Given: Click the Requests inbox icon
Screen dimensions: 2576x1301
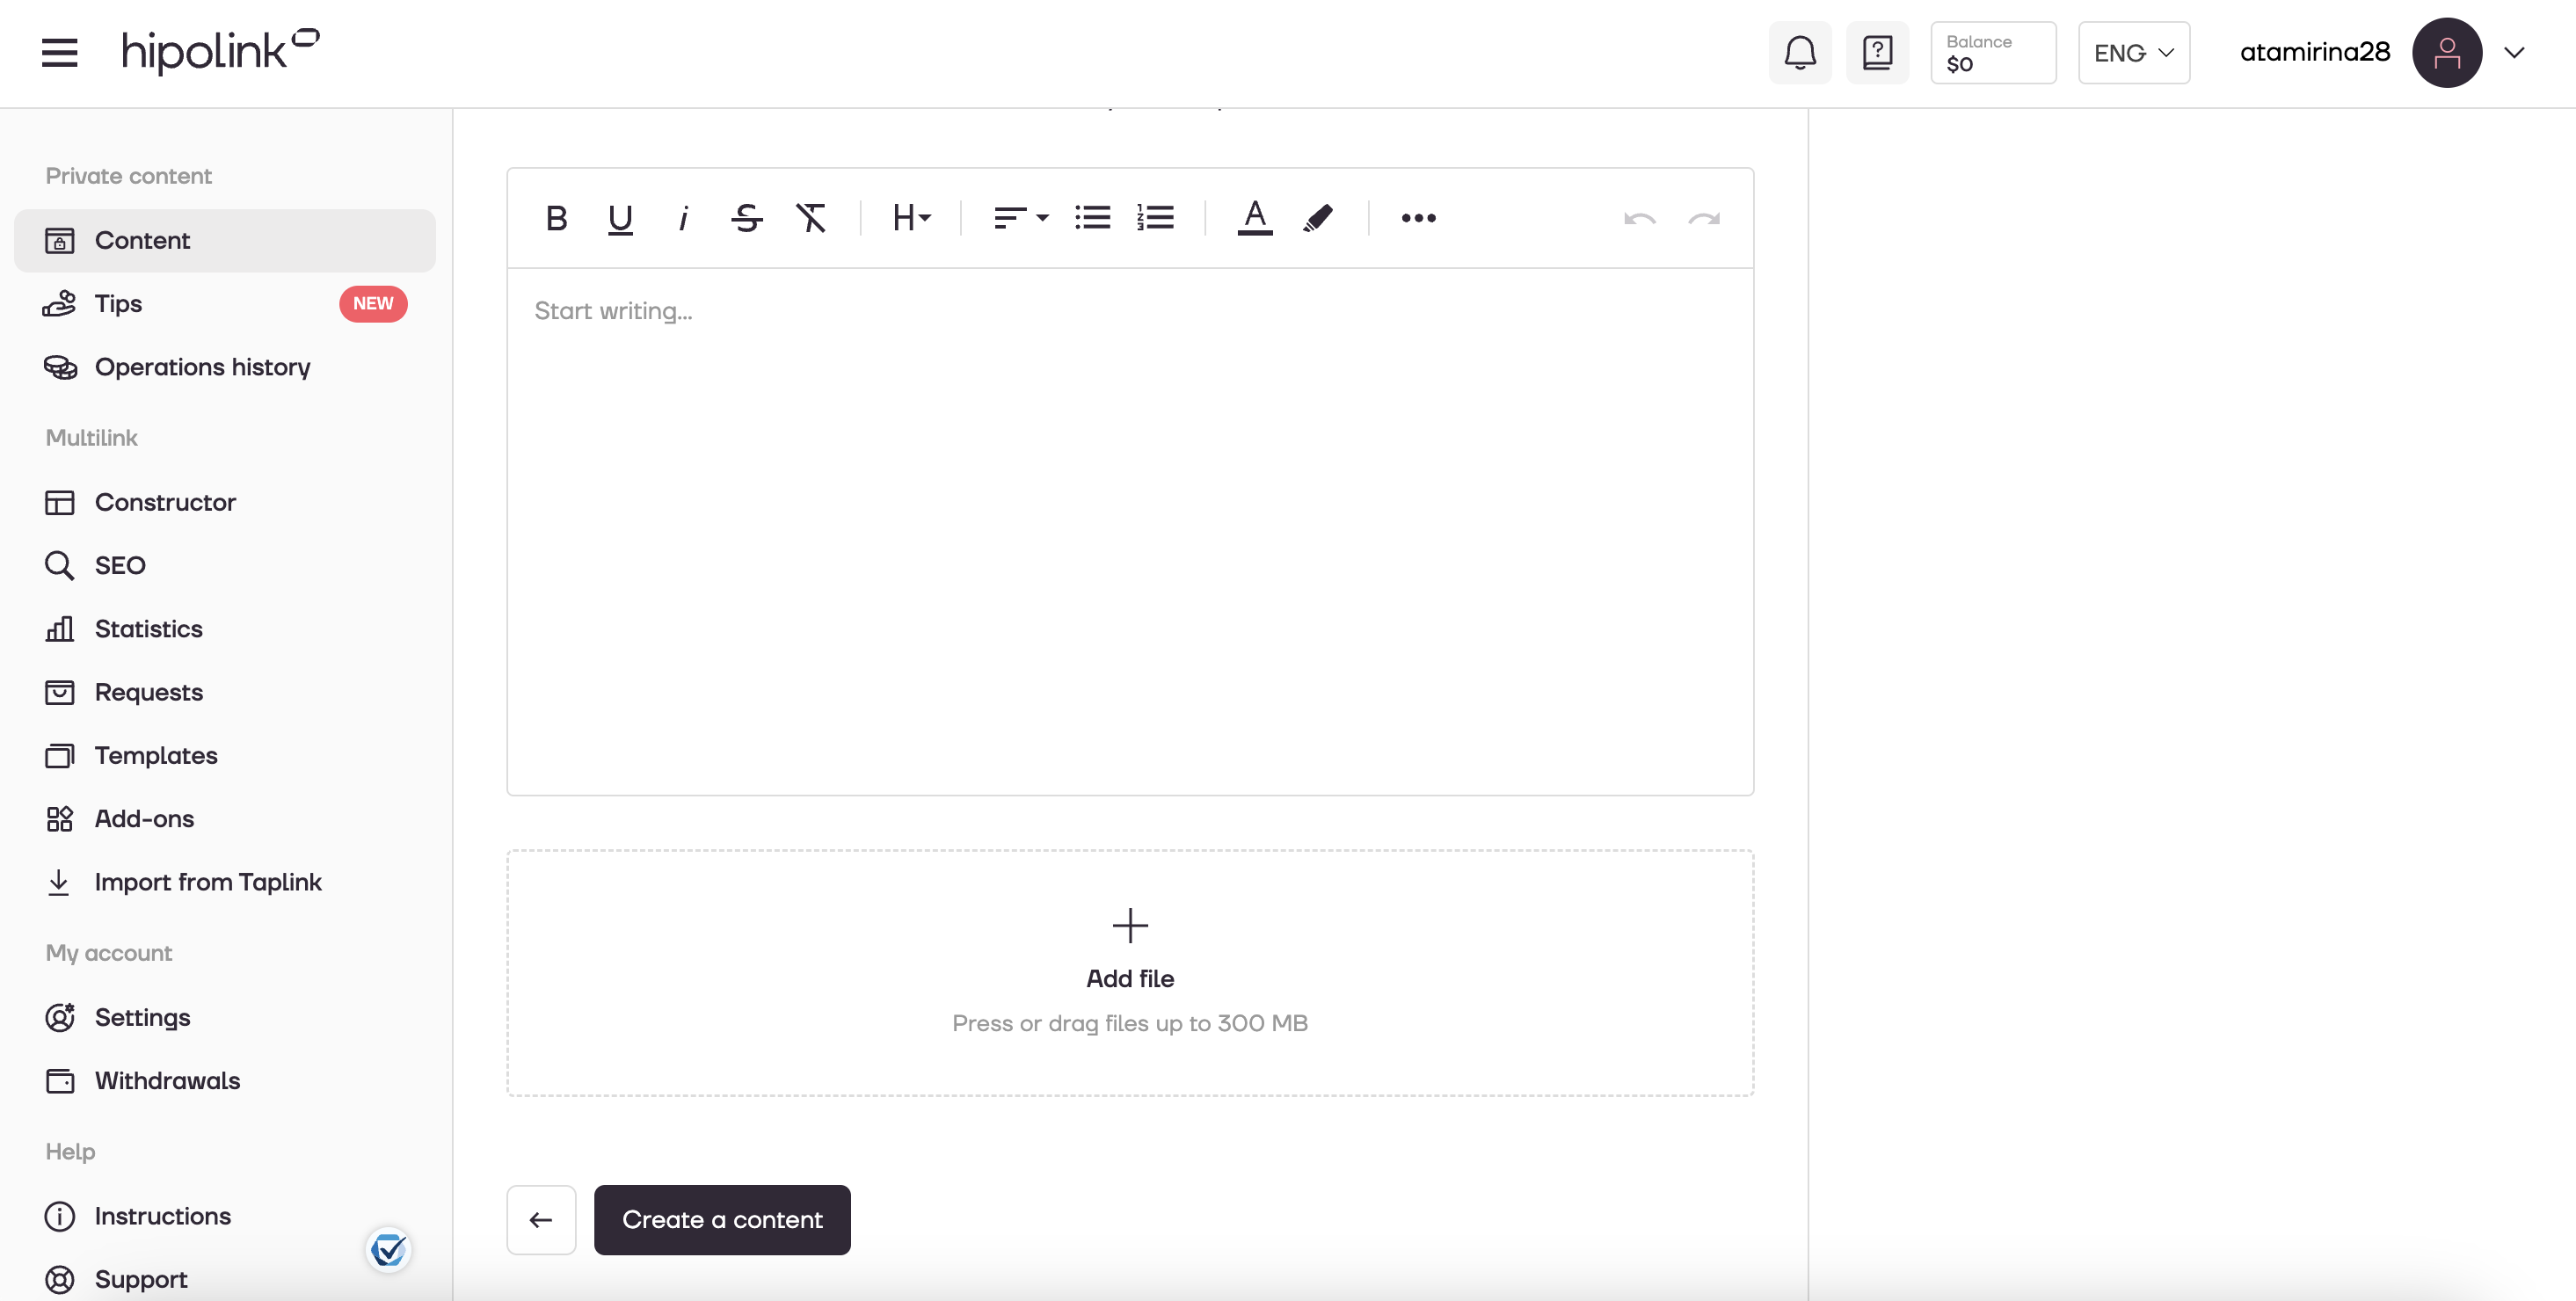Looking at the screenshot, I should click(x=59, y=692).
